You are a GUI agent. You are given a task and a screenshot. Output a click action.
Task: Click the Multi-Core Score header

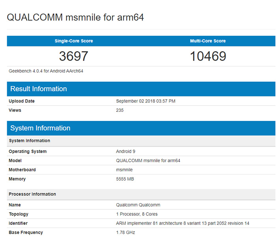point(208,41)
